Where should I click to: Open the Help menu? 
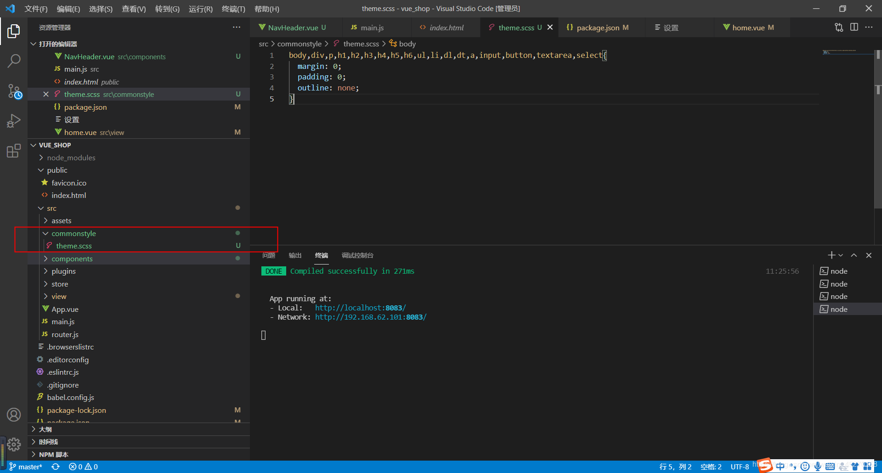click(267, 9)
